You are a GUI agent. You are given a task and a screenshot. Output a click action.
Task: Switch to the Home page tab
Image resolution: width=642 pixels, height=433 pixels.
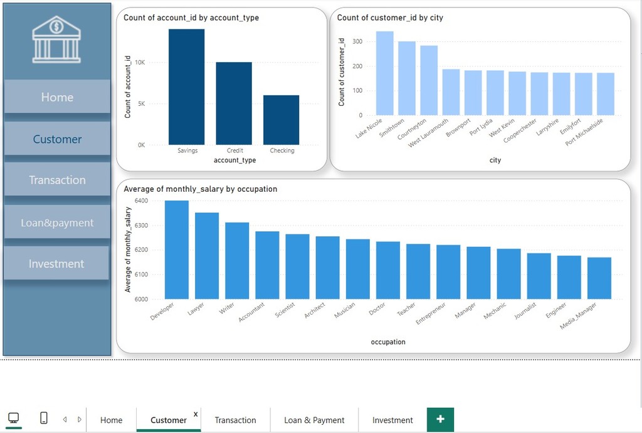112,420
